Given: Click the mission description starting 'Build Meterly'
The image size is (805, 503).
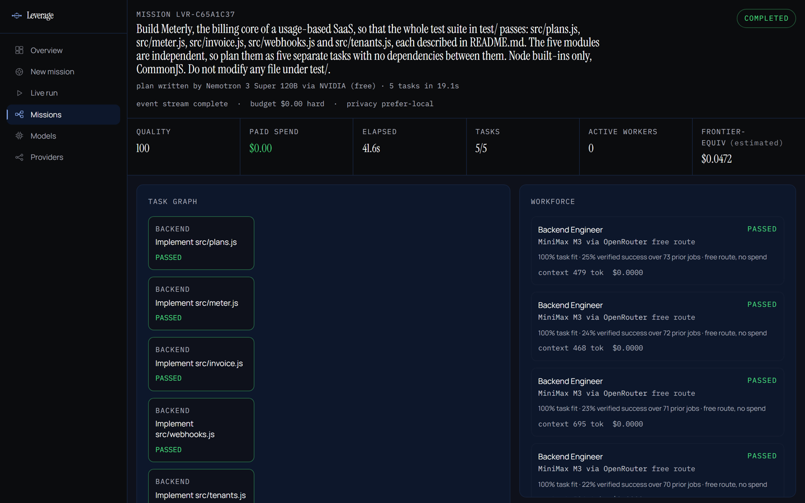Looking at the screenshot, I should [368, 49].
